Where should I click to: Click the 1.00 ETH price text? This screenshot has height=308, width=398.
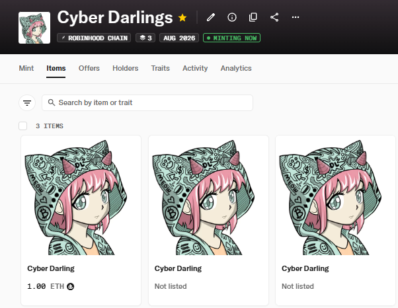click(46, 286)
